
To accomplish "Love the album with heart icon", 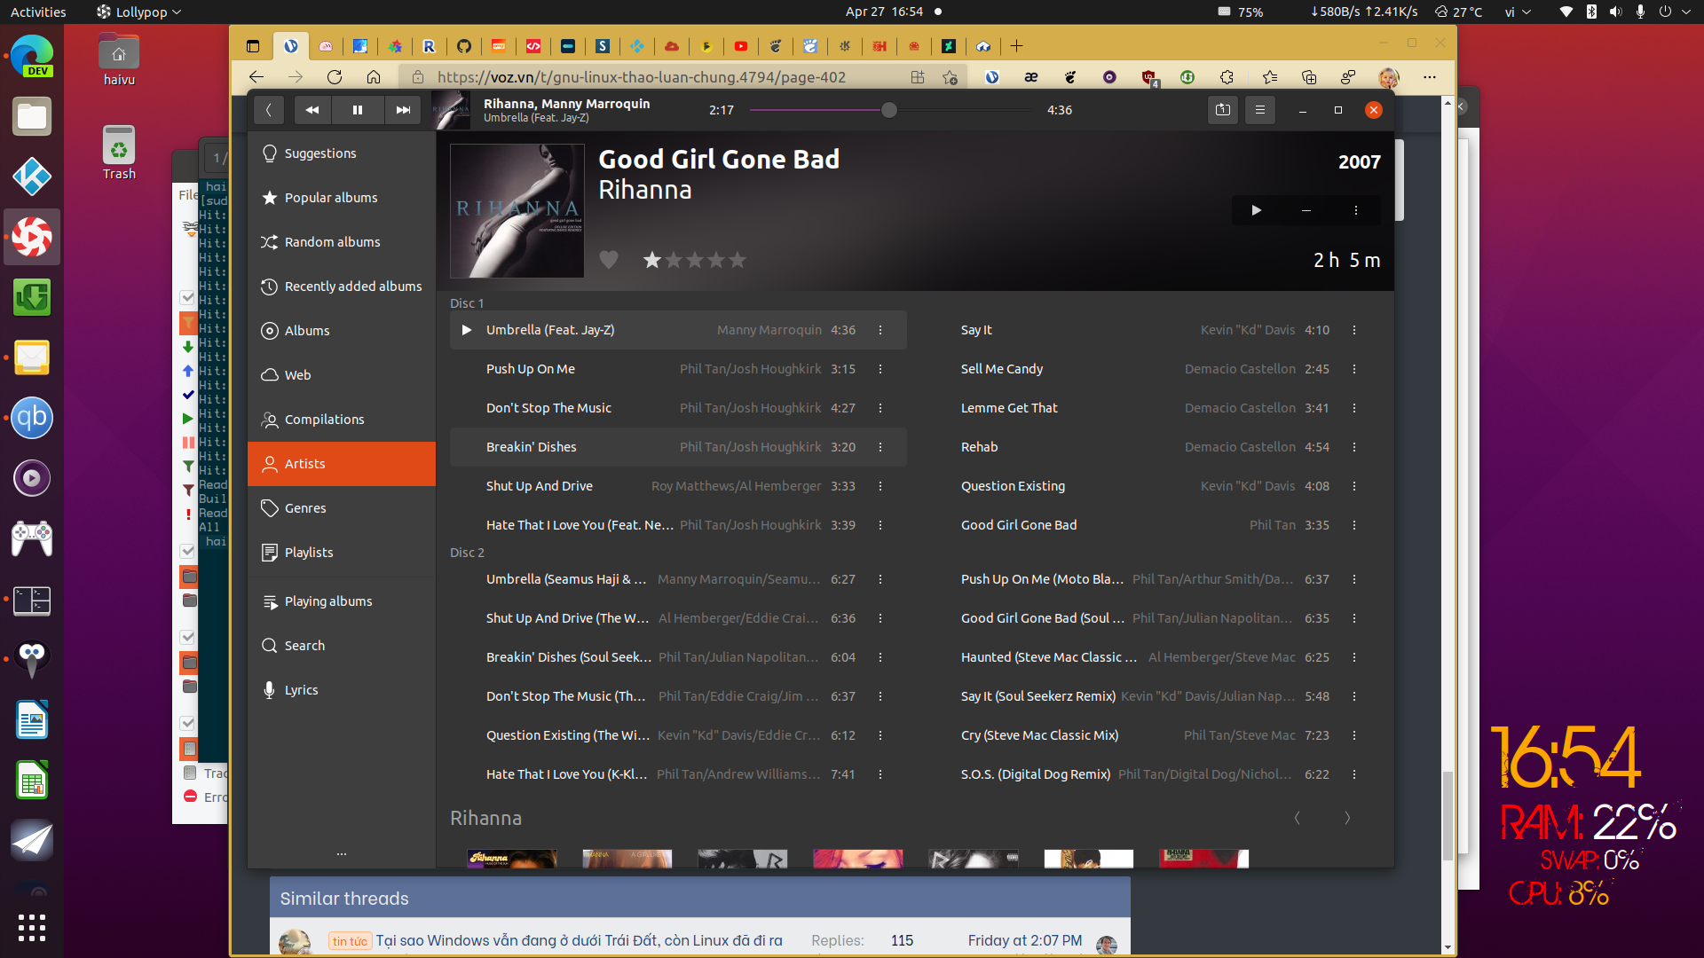I will click(609, 260).
